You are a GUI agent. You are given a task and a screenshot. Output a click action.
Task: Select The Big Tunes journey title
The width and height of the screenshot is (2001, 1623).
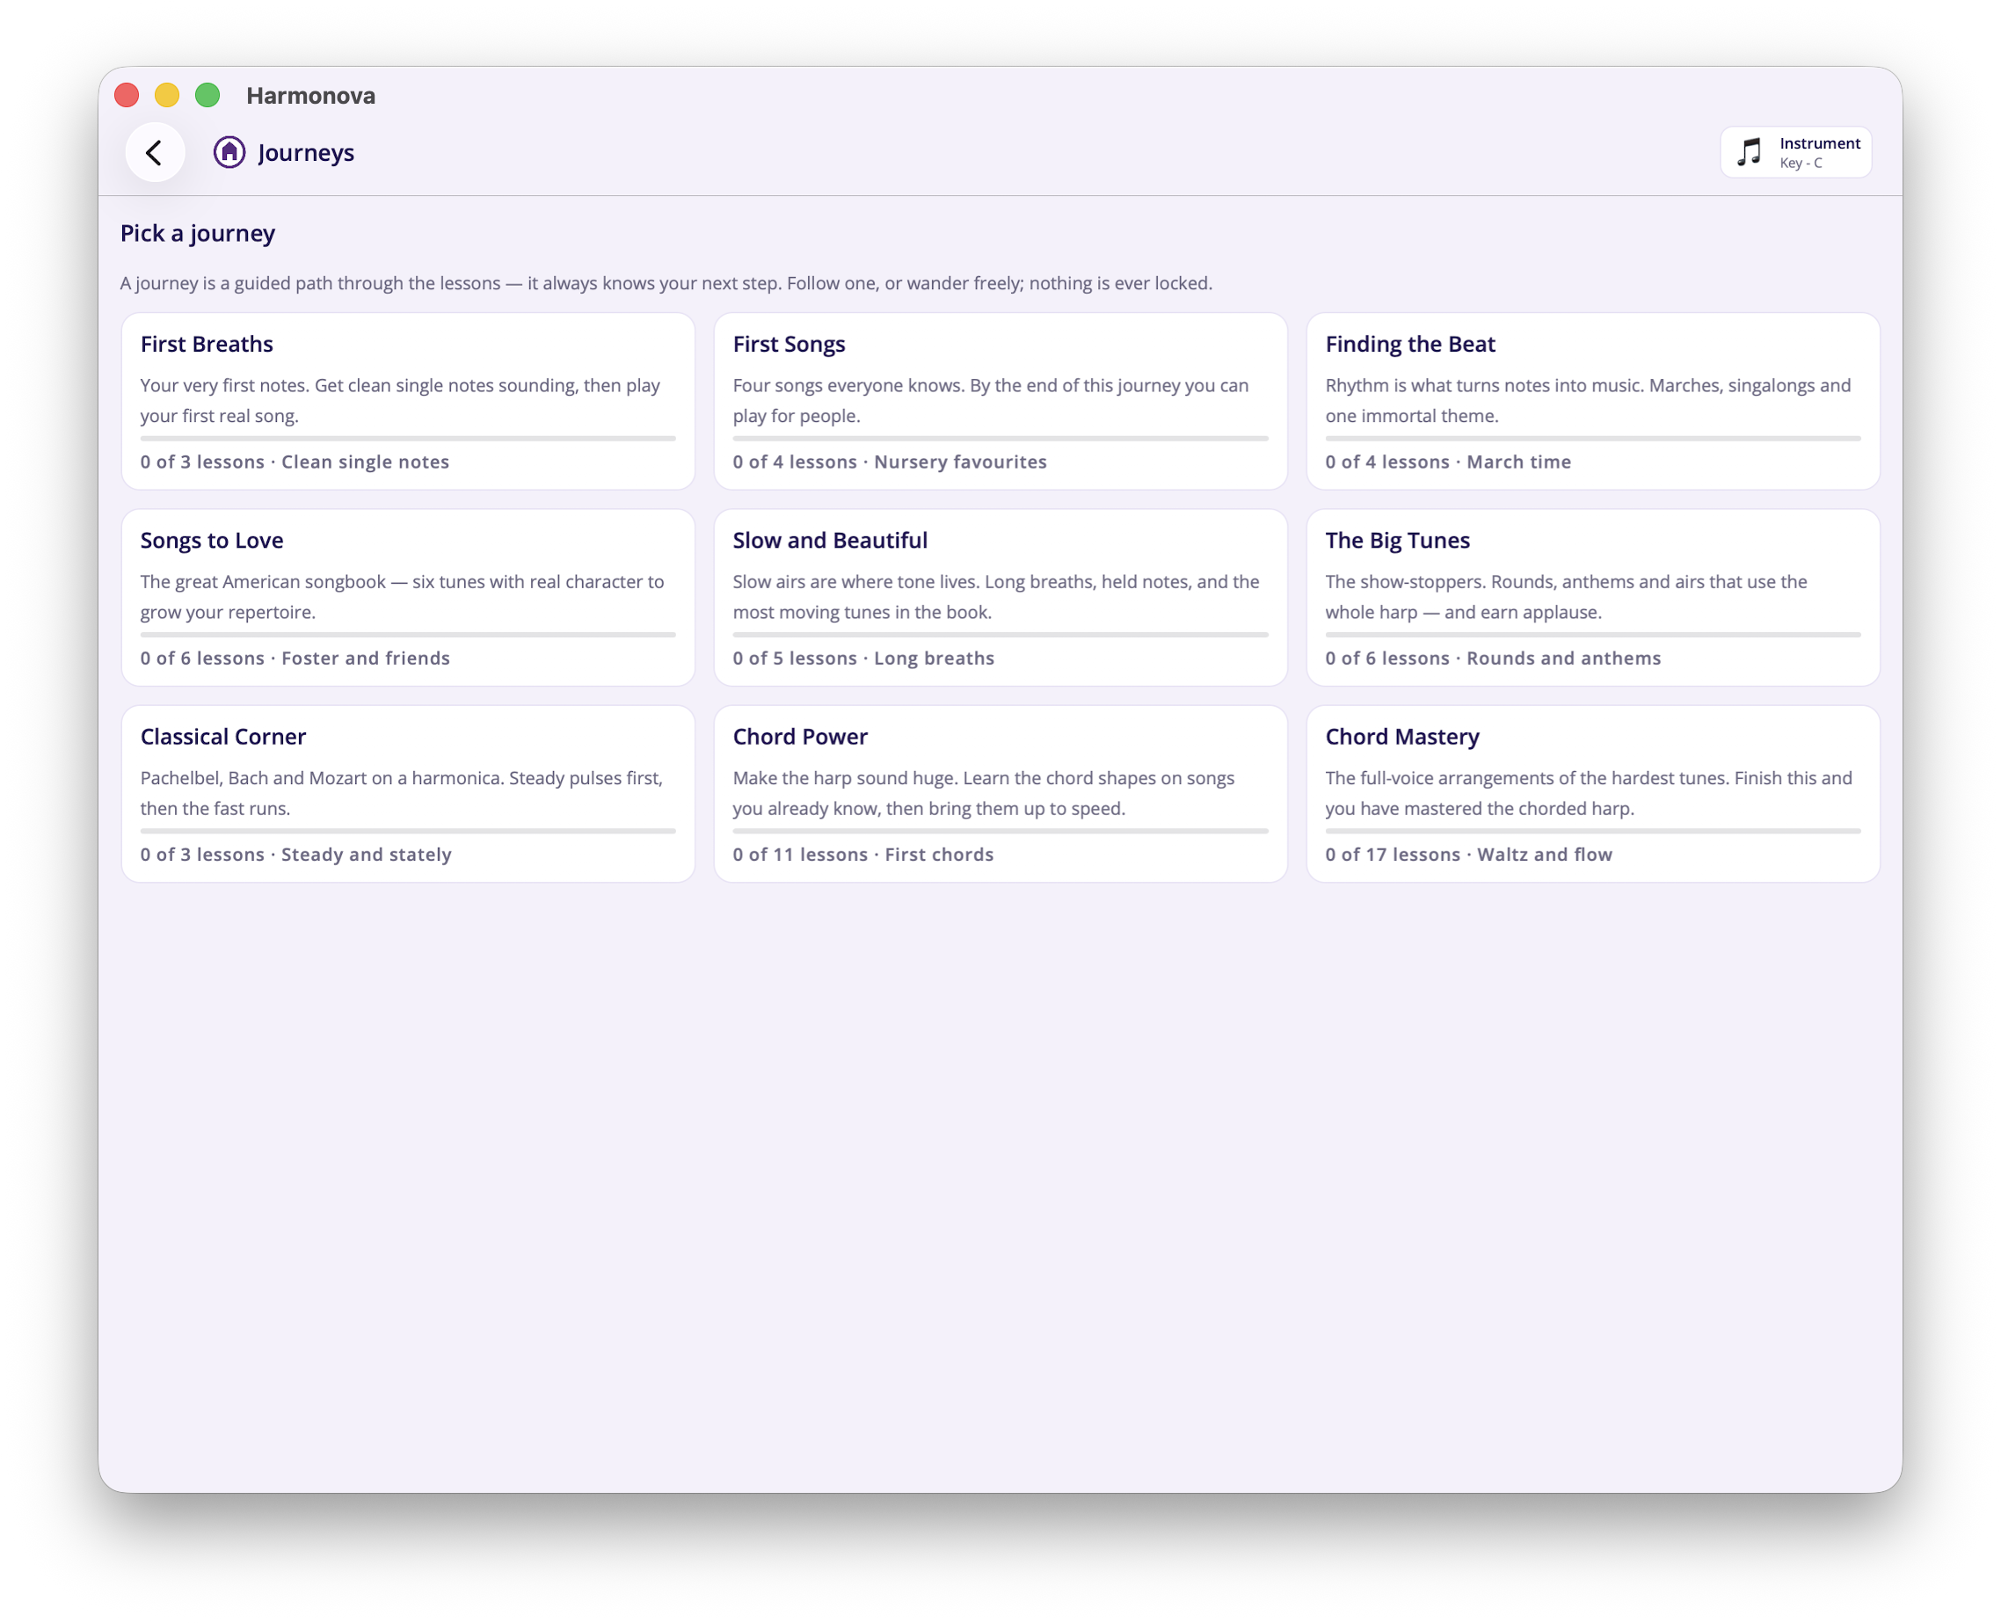[1398, 541]
